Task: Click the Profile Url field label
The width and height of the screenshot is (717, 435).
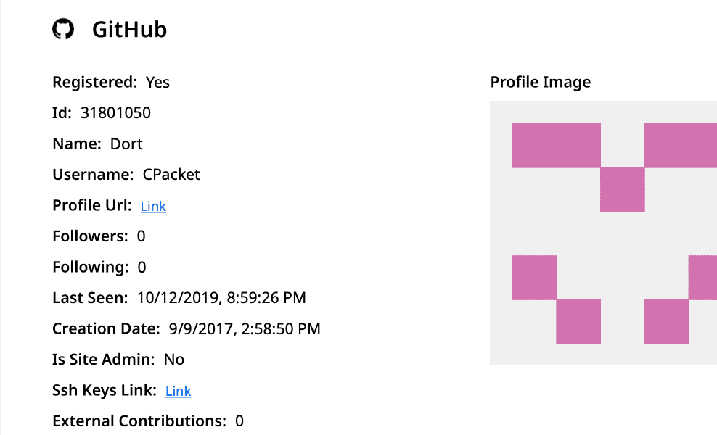Action: 91,205
